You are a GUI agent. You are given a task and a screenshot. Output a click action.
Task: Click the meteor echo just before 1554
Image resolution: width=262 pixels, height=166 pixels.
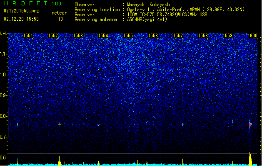tap(98, 125)
